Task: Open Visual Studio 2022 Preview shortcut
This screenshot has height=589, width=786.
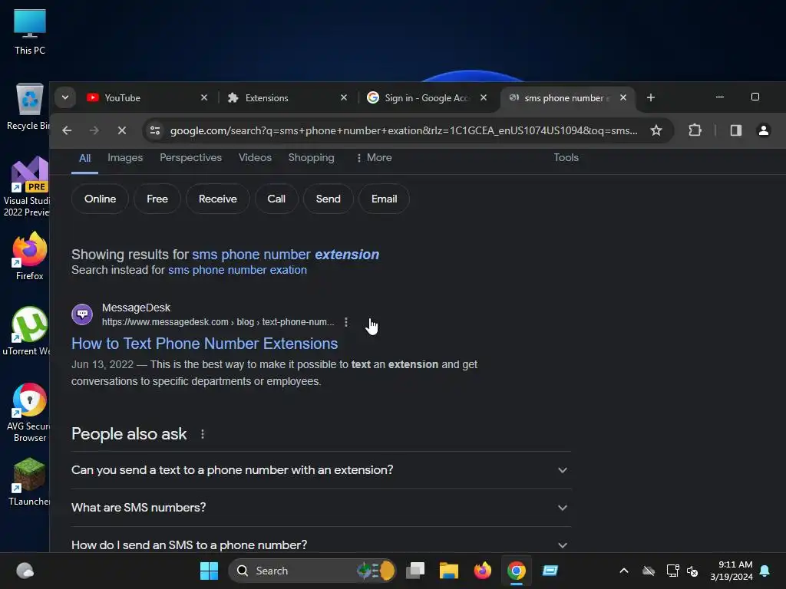Action: (27, 186)
